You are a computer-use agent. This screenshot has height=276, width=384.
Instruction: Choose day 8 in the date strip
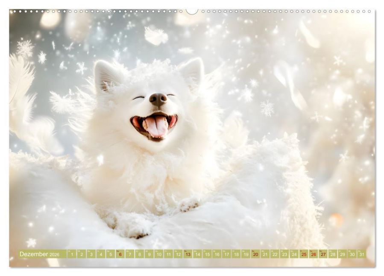pyautogui.click(x=139, y=254)
